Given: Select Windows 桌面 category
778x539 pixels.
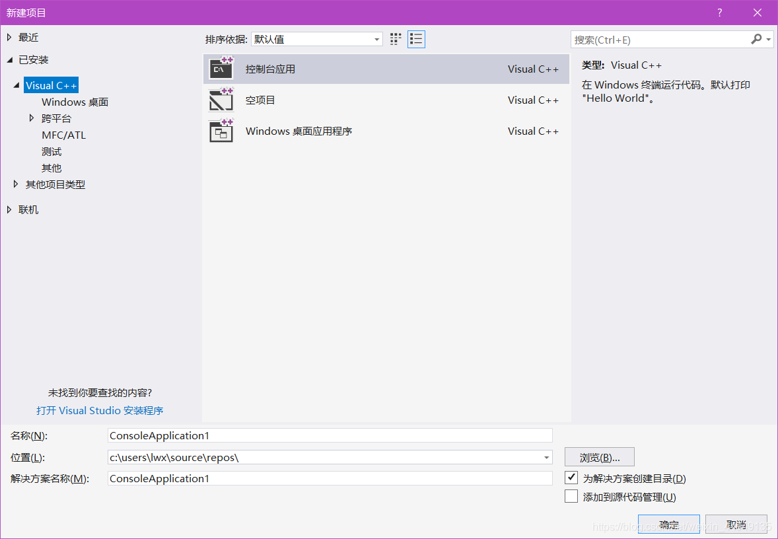Looking at the screenshot, I should 75,102.
